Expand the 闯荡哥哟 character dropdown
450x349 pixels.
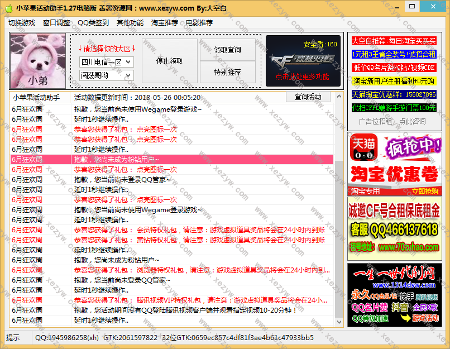[x=106, y=75]
